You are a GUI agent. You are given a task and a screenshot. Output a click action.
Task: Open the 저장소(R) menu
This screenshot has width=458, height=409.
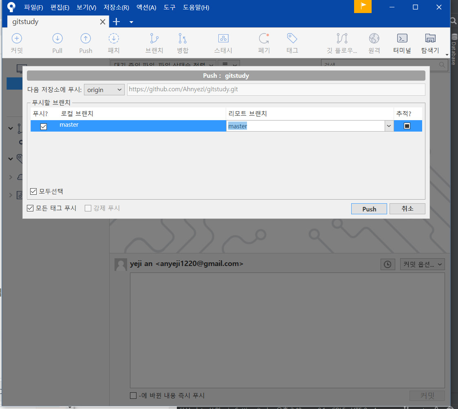point(116,7)
